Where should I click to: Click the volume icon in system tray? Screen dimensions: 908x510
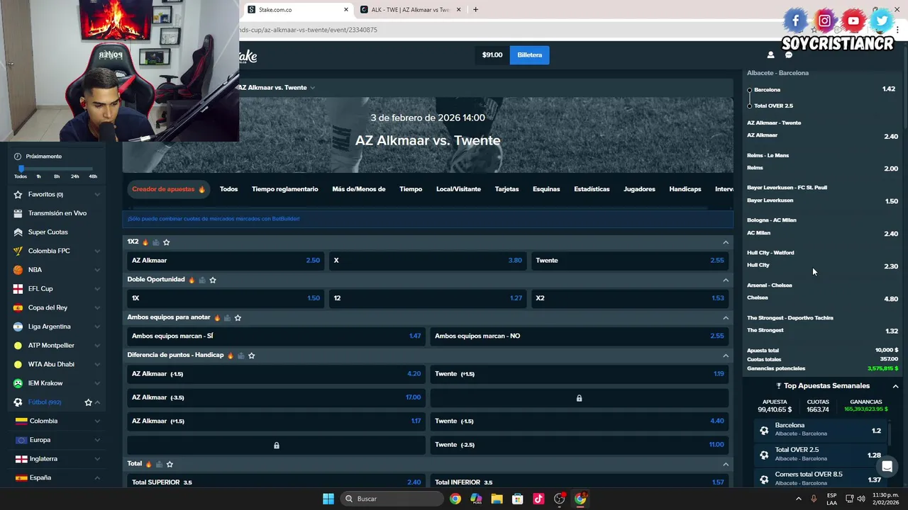tap(861, 499)
